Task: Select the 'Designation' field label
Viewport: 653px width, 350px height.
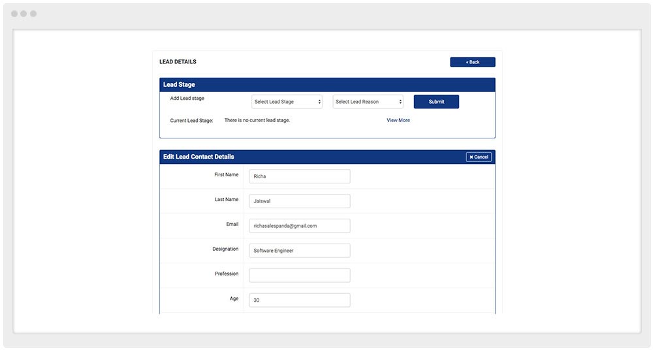Action: click(225, 249)
